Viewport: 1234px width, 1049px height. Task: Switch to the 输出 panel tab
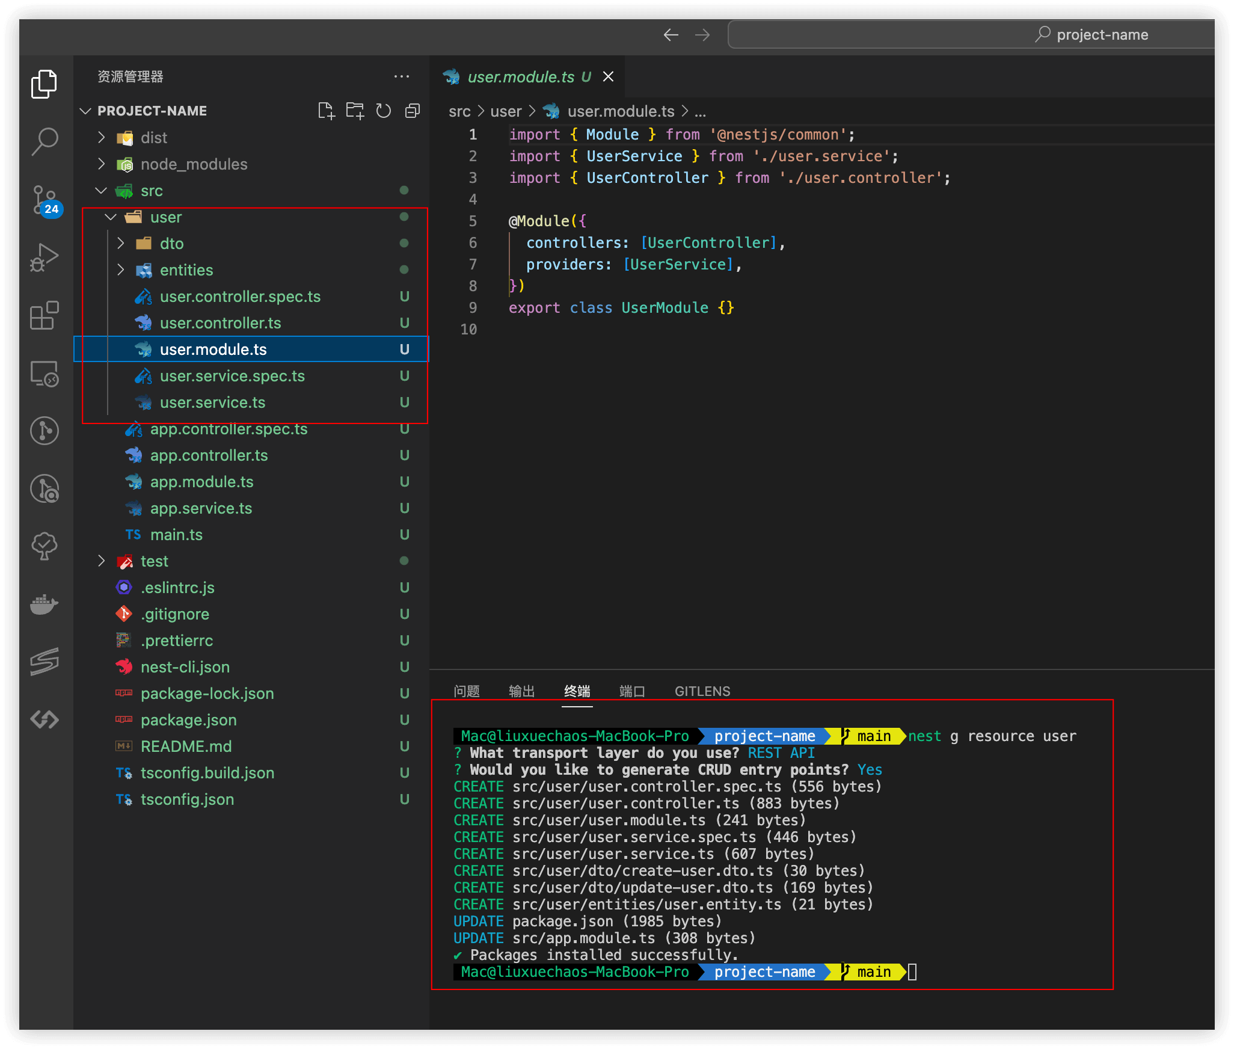[x=521, y=691]
